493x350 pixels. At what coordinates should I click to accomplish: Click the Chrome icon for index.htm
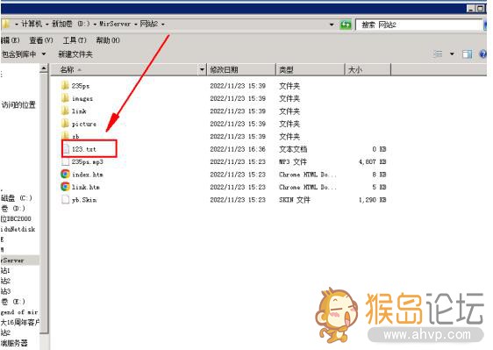[65, 174]
